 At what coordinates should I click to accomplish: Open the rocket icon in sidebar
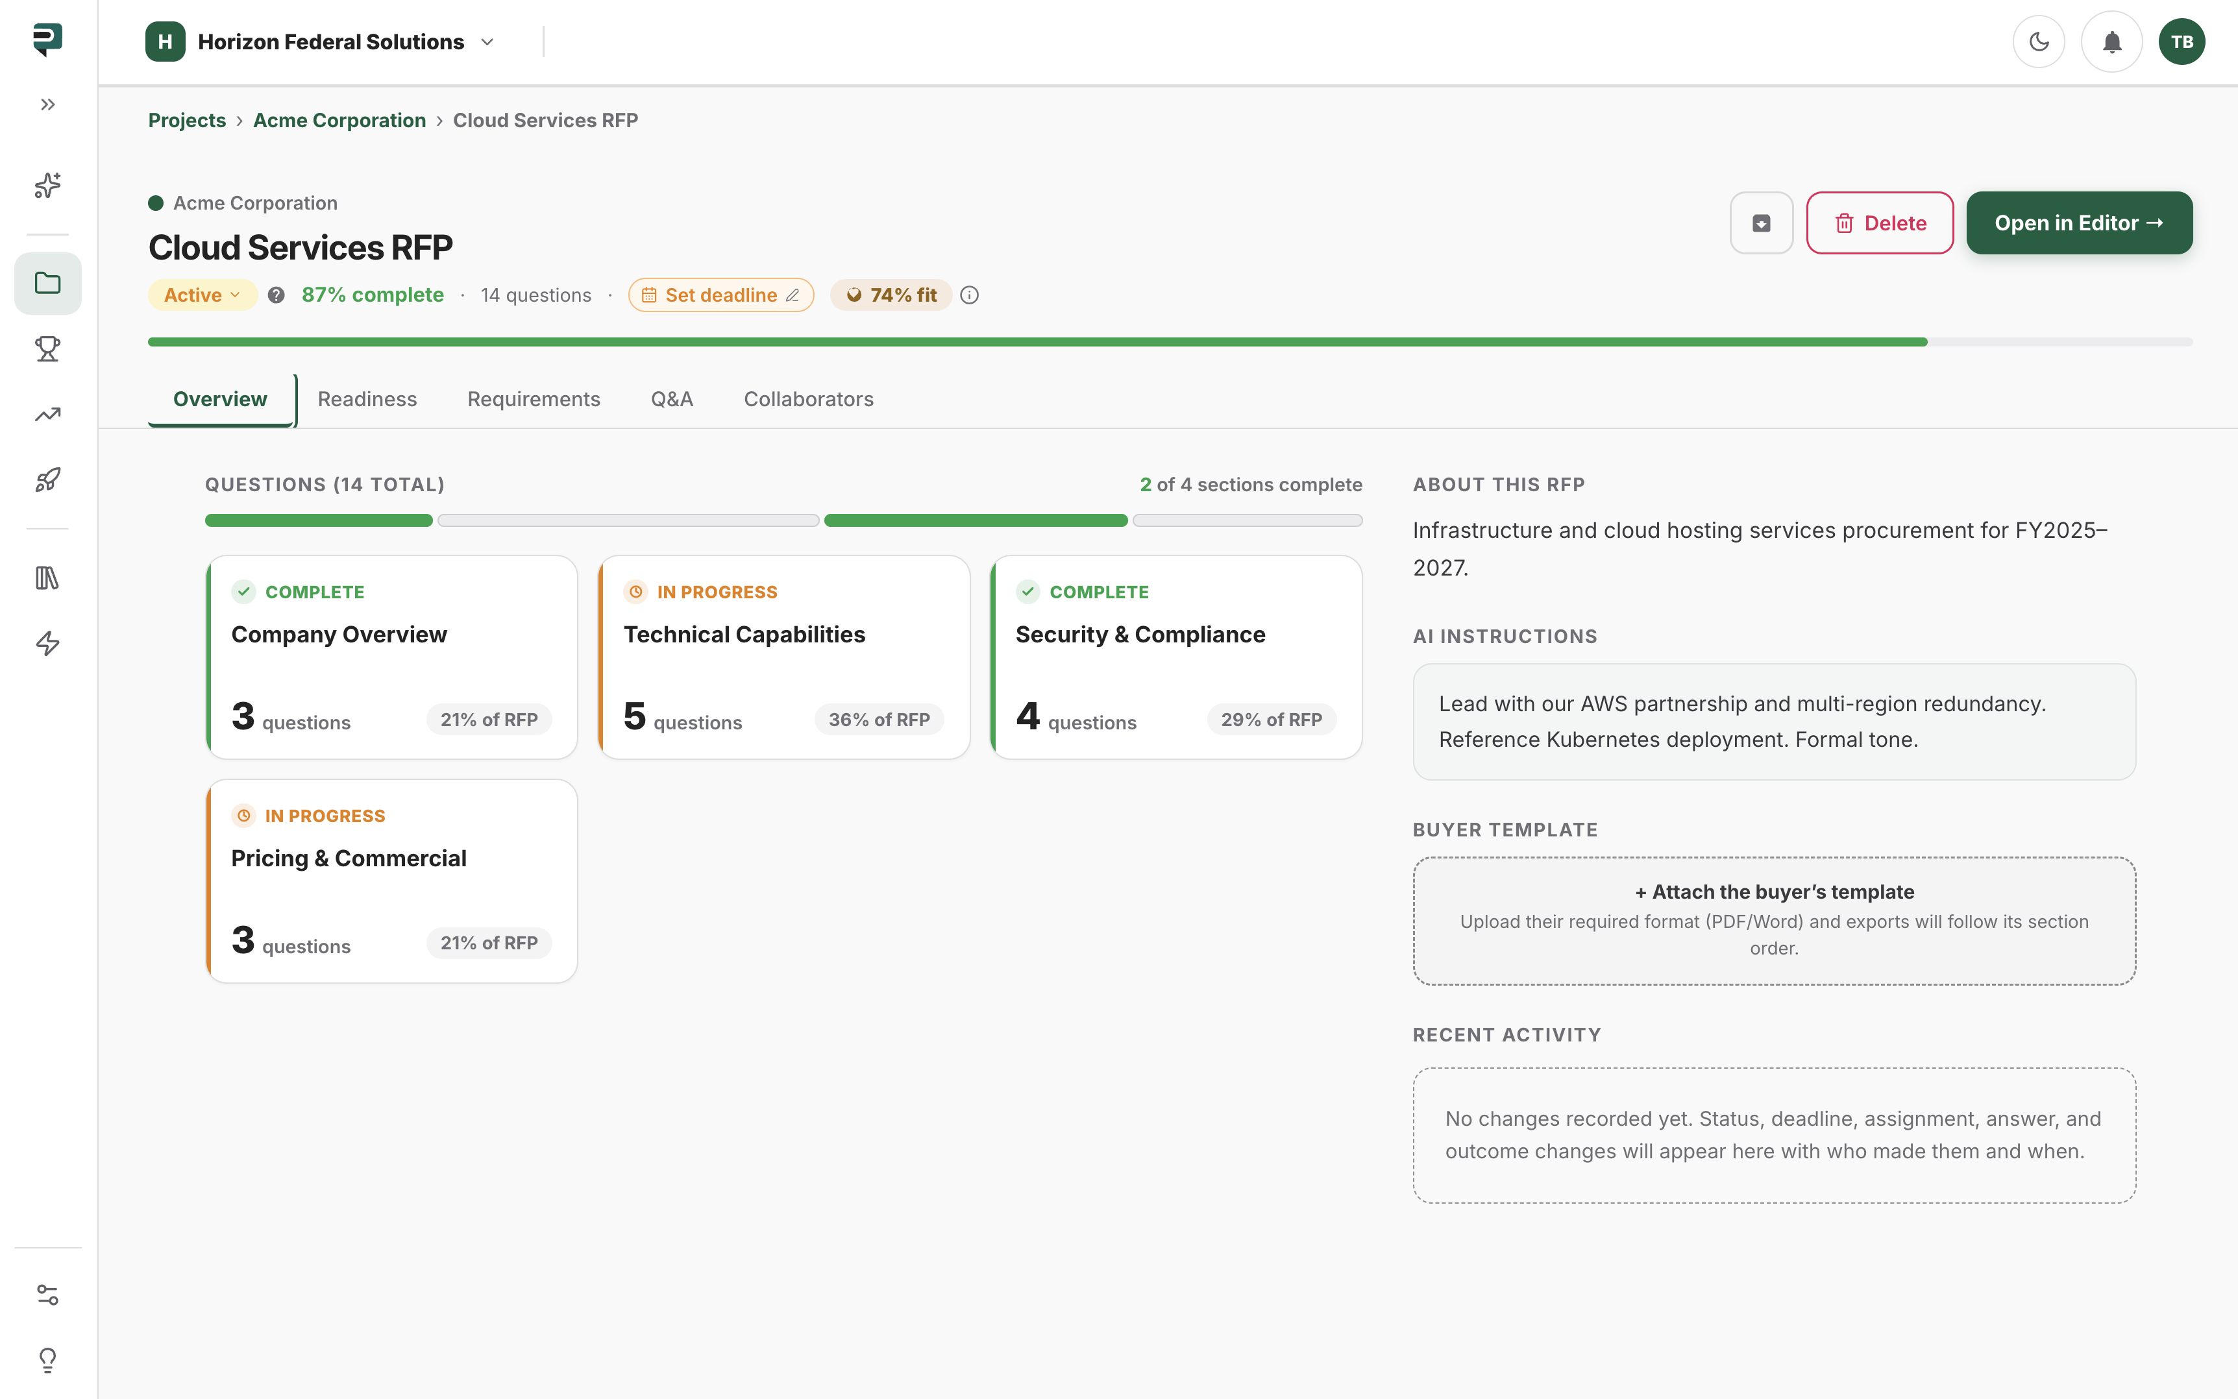[48, 480]
